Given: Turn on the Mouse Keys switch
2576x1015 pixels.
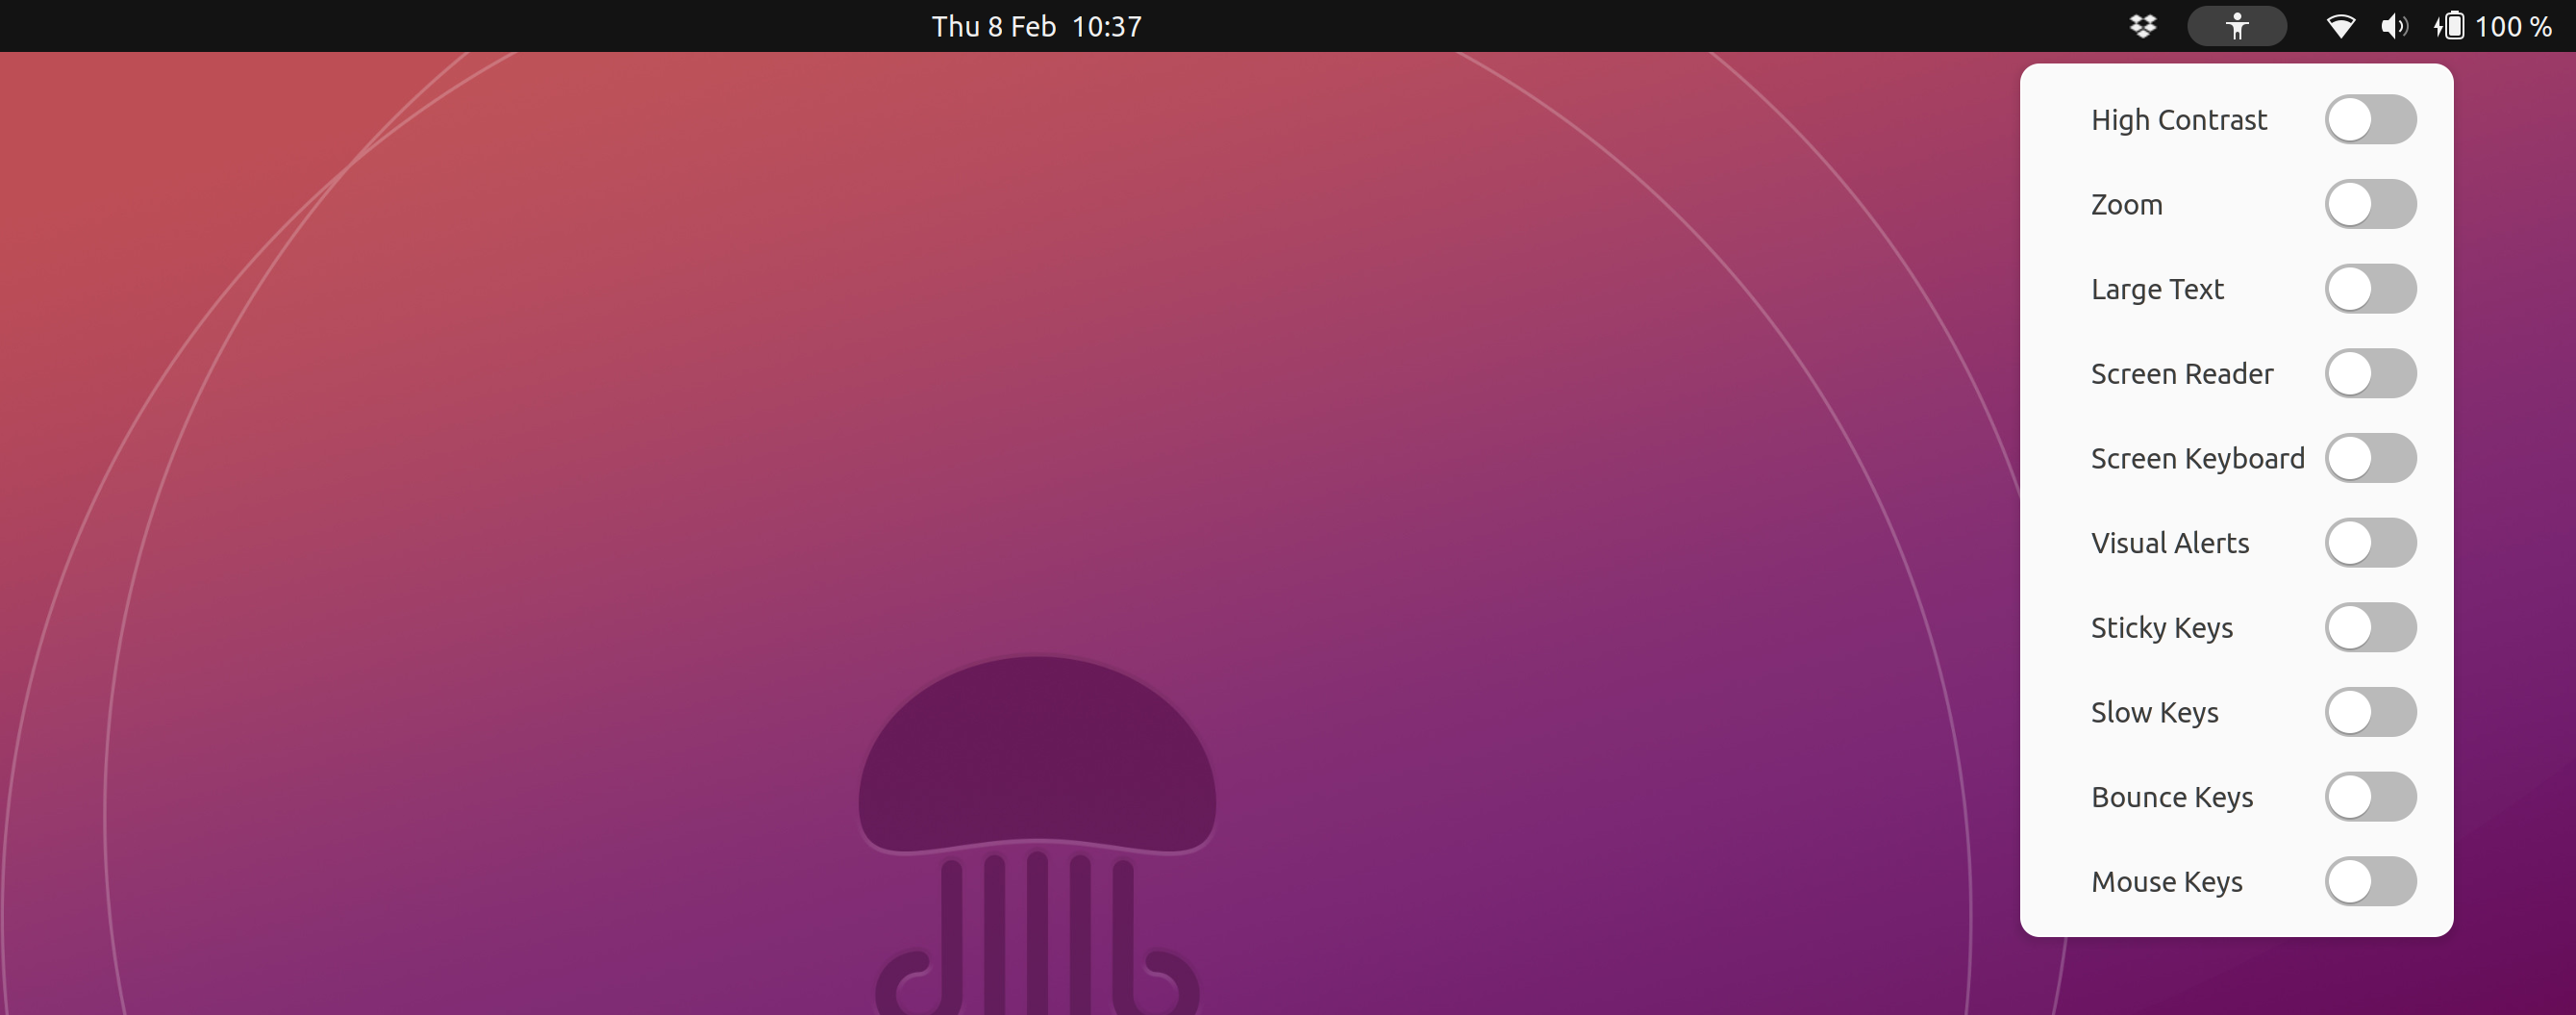Looking at the screenshot, I should (2370, 881).
